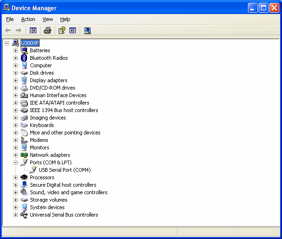Click the Forward arrow toolbar button
The width and height of the screenshot is (282, 239).
click(19, 30)
